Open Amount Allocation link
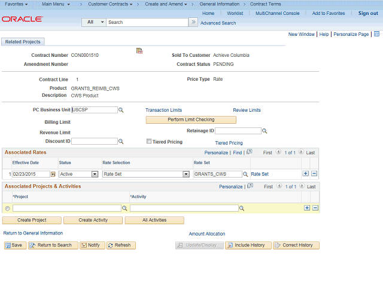Viewport: 383px width, 287px height. [x=207, y=234]
